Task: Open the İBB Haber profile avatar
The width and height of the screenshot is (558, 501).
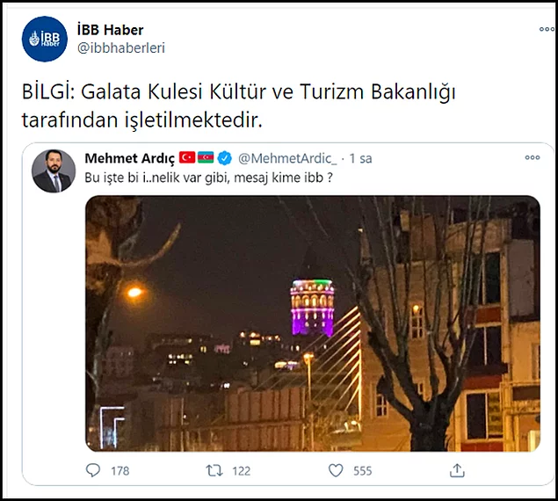Action: click(x=45, y=39)
